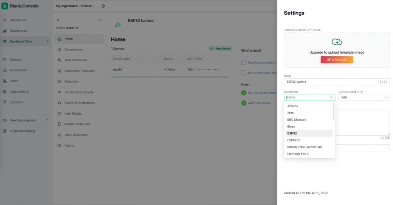Click the hardware list scrollbar
This screenshot has width=393, height=205.
coord(334,112)
